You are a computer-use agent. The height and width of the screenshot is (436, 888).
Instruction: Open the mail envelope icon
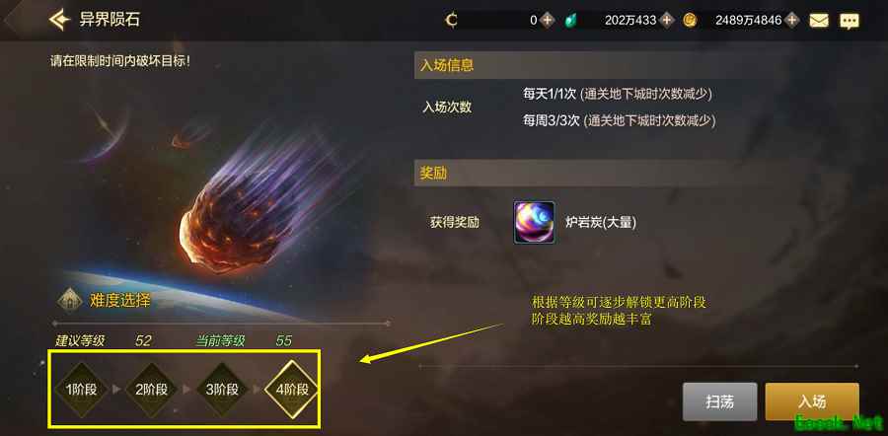tap(819, 21)
